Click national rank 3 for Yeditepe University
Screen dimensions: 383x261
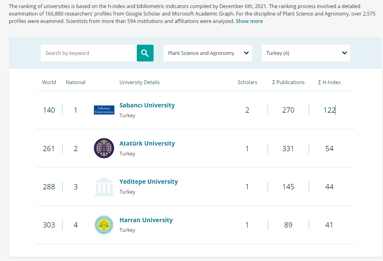[76, 187]
